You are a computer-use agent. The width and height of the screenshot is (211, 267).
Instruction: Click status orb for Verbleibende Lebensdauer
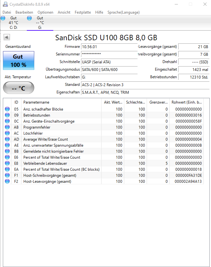7,163
